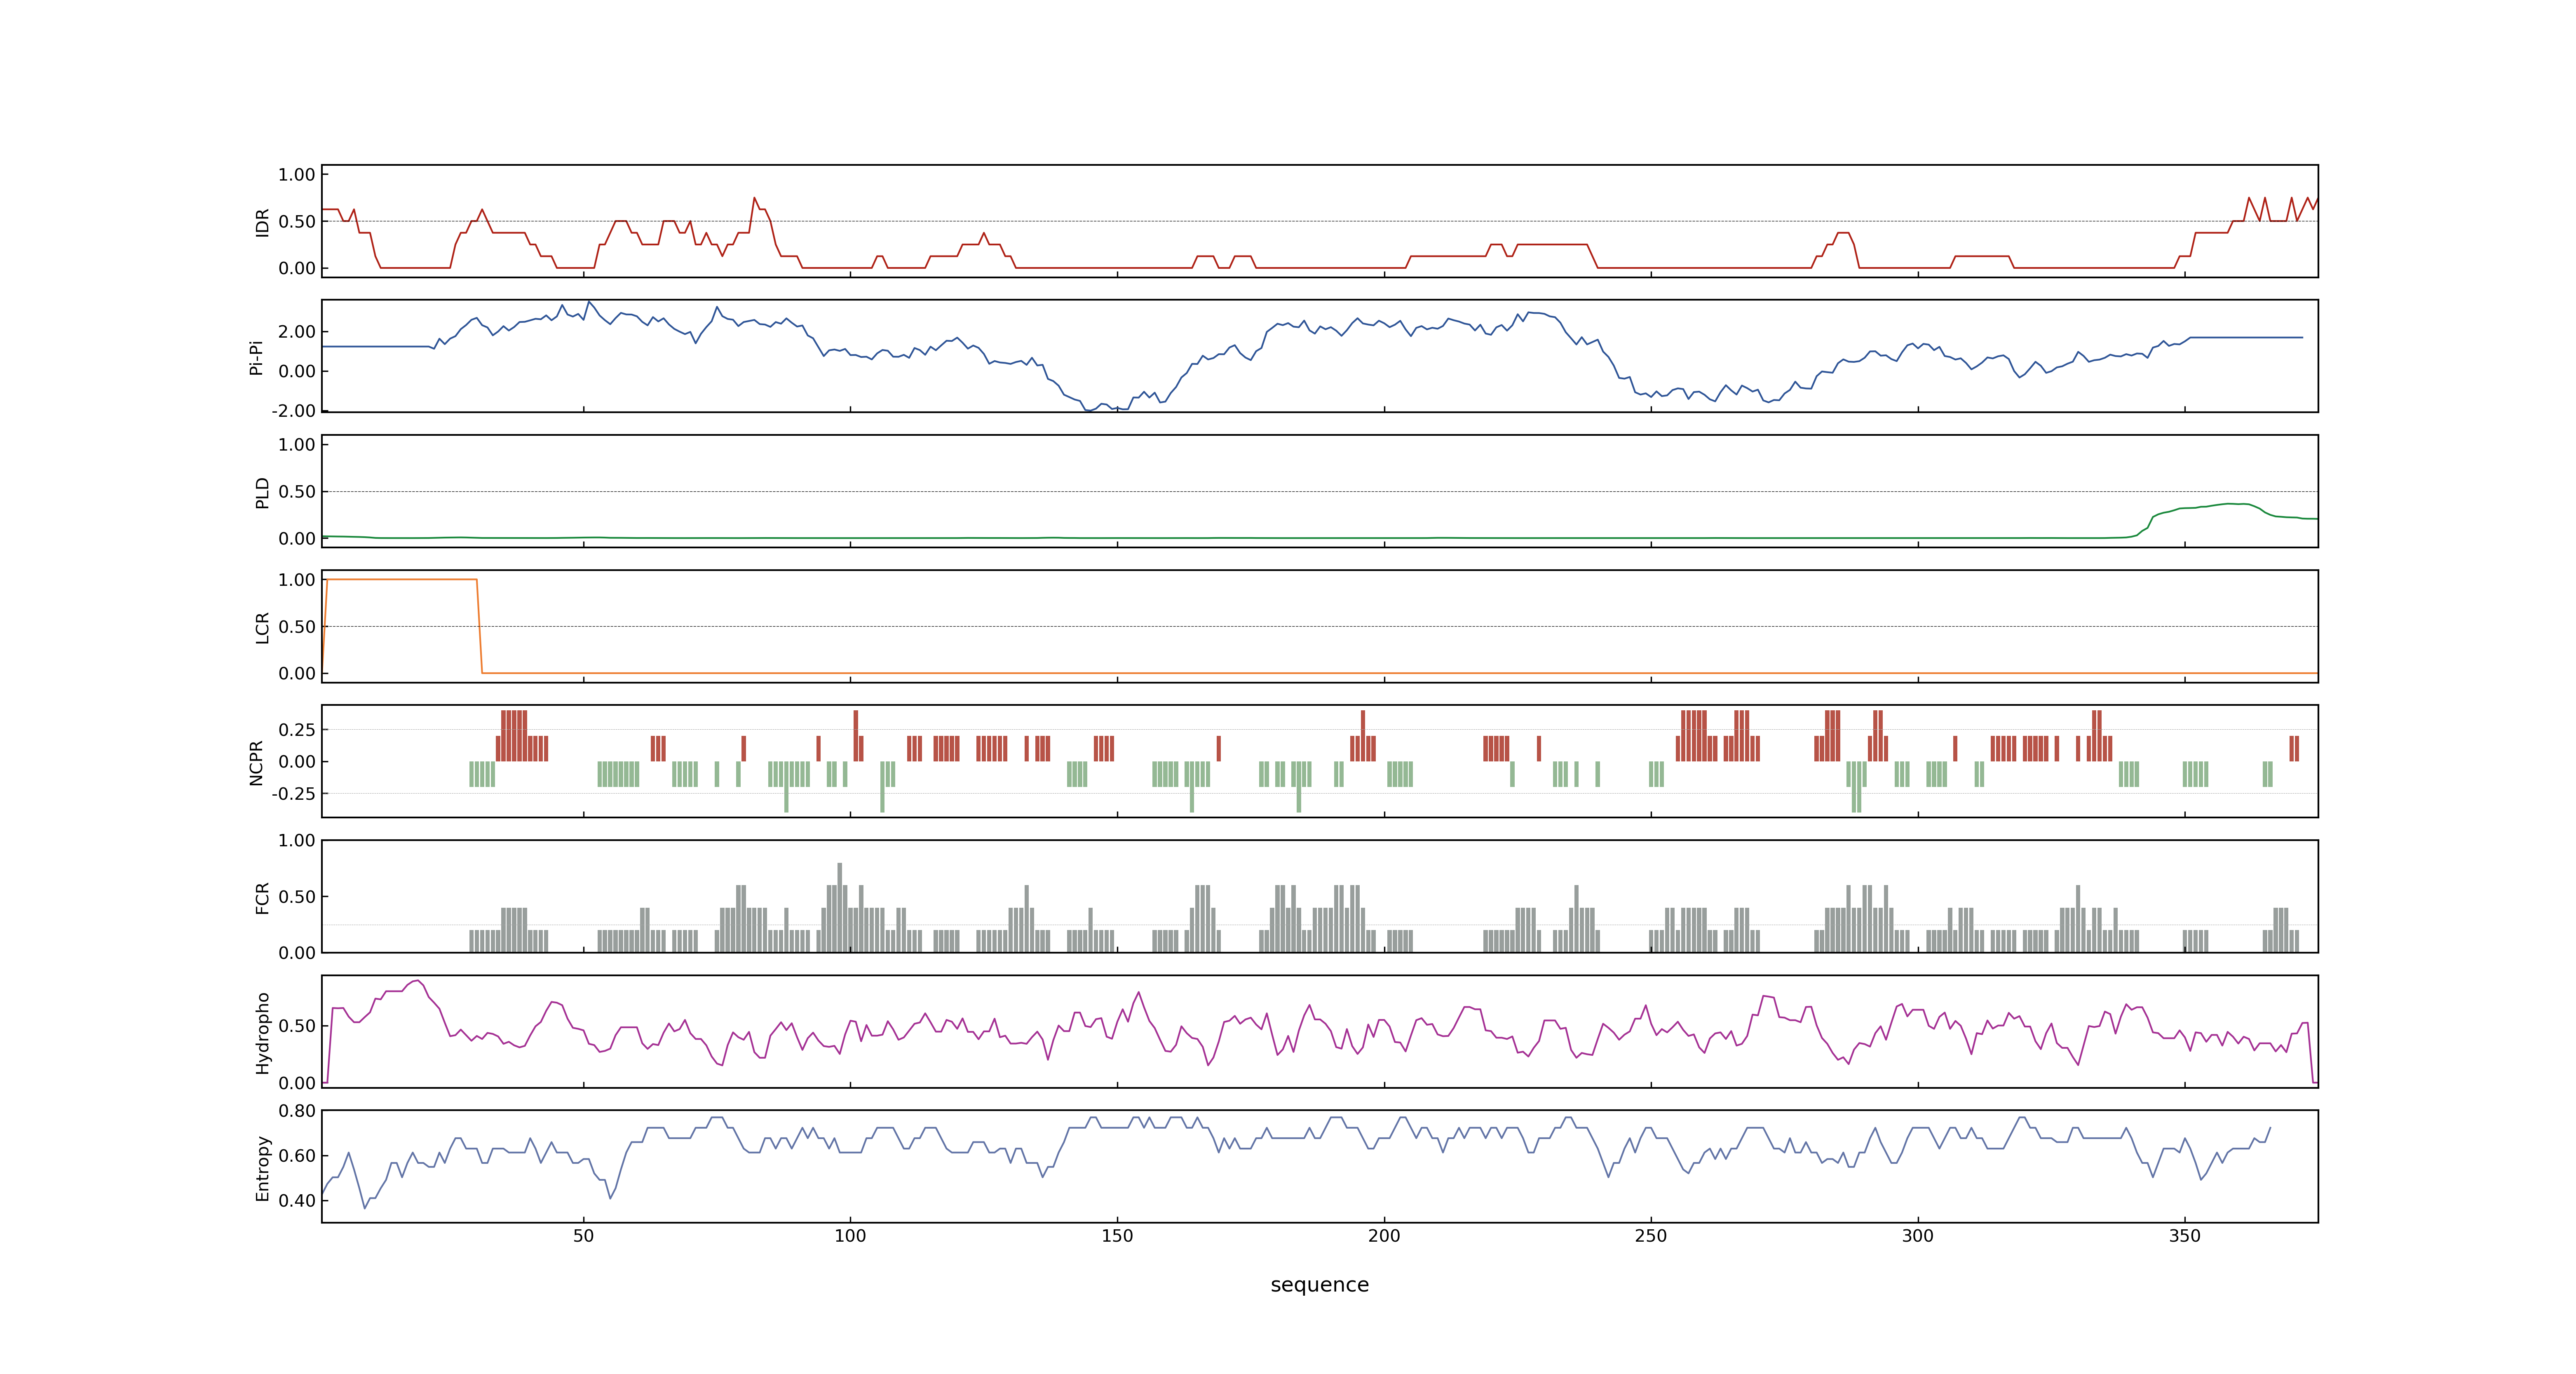Click the -0.25 tick of the NCPR panel
The width and height of the screenshot is (2576, 1374).
[x=293, y=794]
